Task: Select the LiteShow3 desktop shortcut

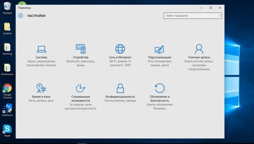Action: coord(7,110)
